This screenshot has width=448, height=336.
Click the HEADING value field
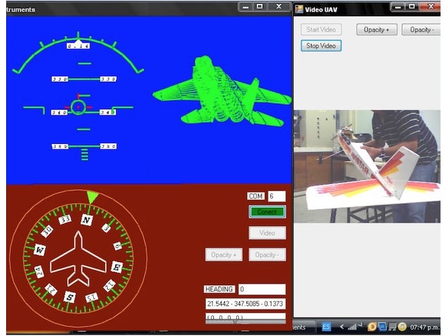(261, 289)
